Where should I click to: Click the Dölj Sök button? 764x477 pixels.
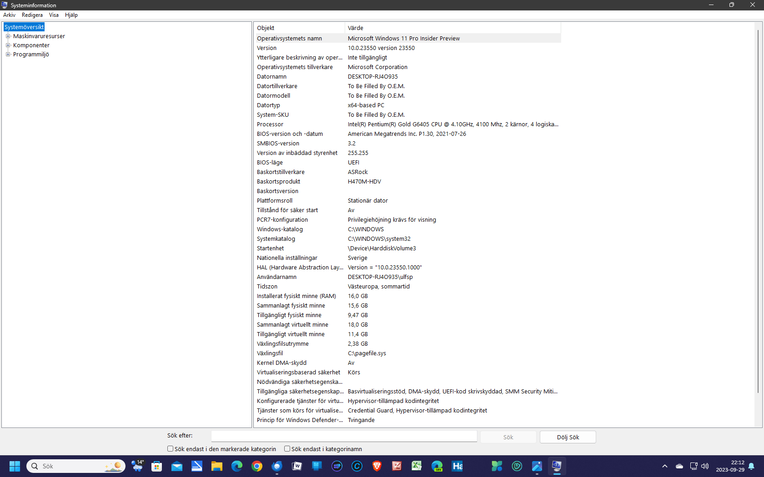568,437
